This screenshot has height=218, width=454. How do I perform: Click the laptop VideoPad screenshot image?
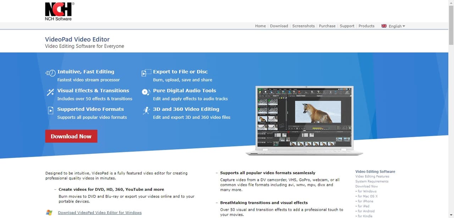304,120
